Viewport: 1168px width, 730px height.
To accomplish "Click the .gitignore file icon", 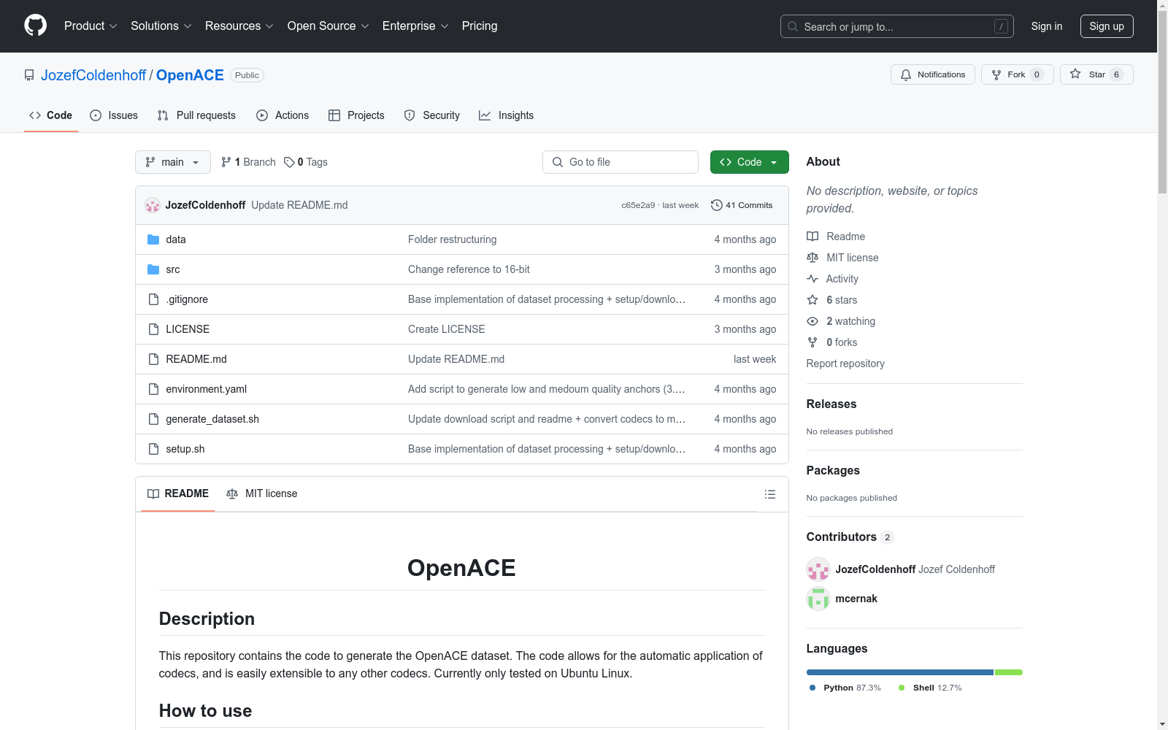I will tap(153, 299).
